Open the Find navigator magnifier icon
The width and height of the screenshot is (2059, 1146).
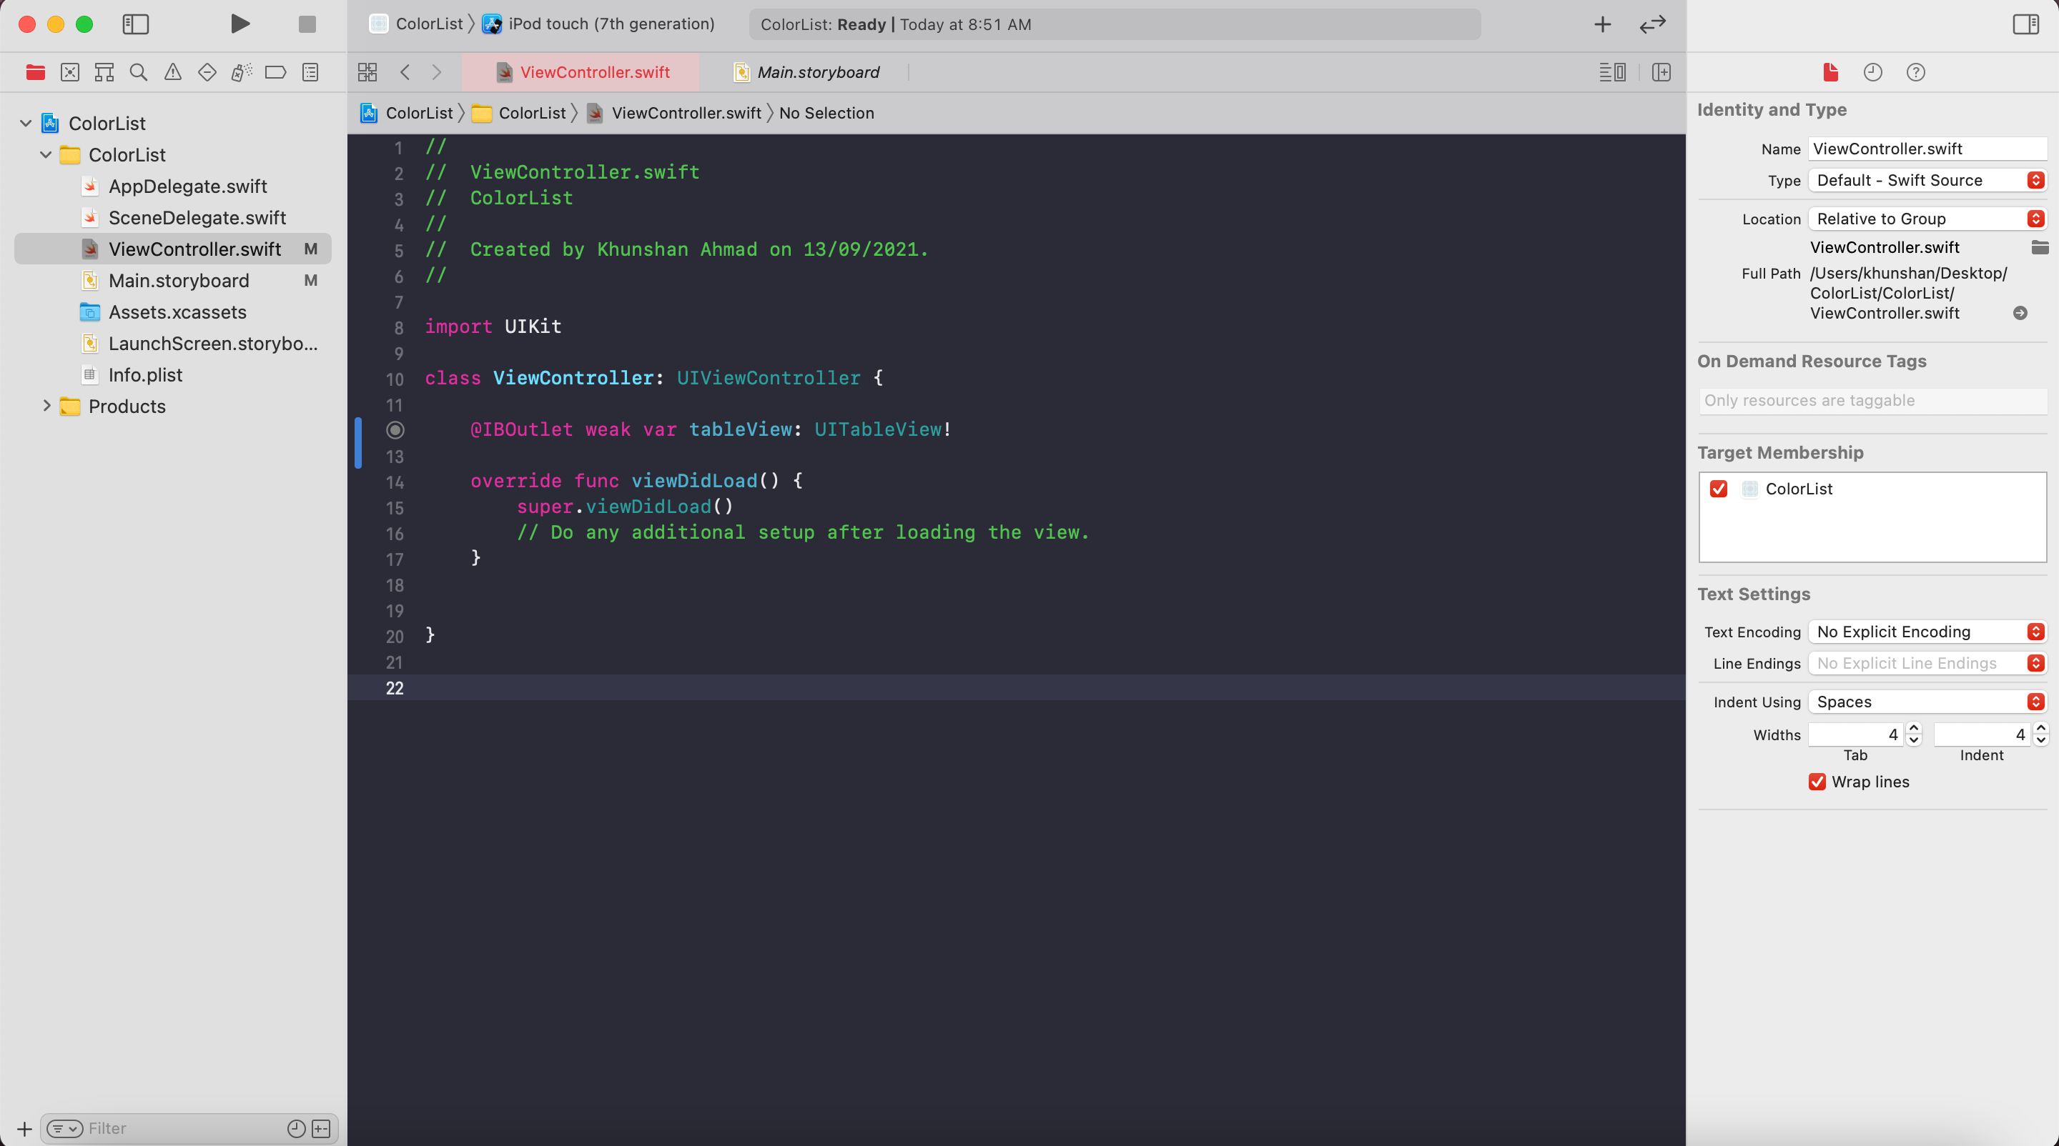[138, 73]
